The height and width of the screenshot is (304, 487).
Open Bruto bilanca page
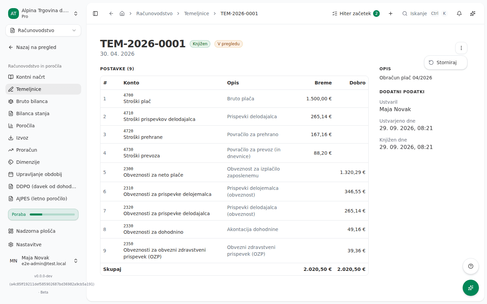pyautogui.click(x=43, y=101)
